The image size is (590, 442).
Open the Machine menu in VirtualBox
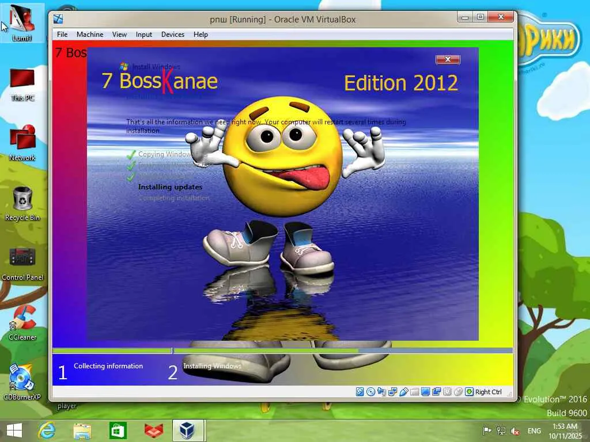tap(90, 34)
